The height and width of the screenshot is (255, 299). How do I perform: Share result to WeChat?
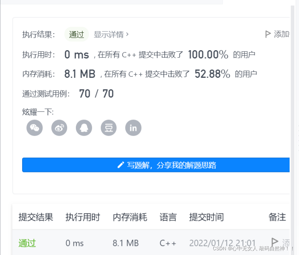(x=34, y=127)
